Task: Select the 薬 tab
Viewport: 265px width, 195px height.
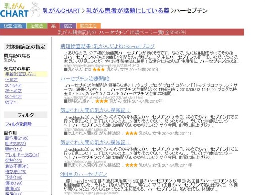Action: (53, 26)
